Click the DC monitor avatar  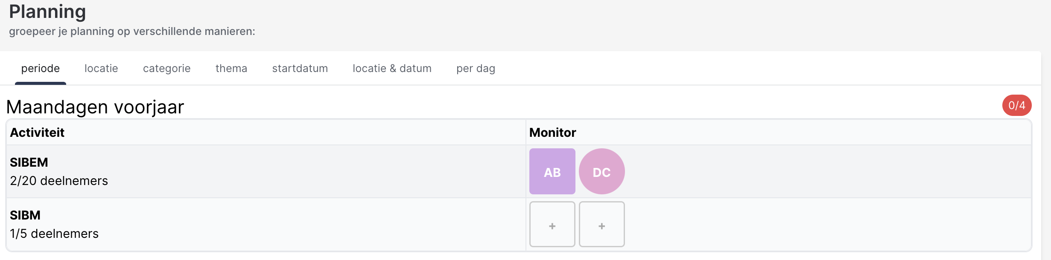point(601,171)
